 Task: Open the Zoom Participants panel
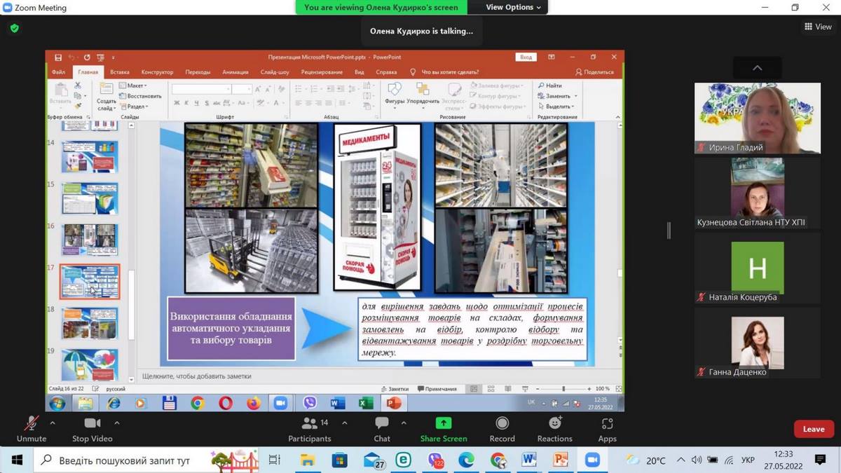pyautogui.click(x=309, y=430)
